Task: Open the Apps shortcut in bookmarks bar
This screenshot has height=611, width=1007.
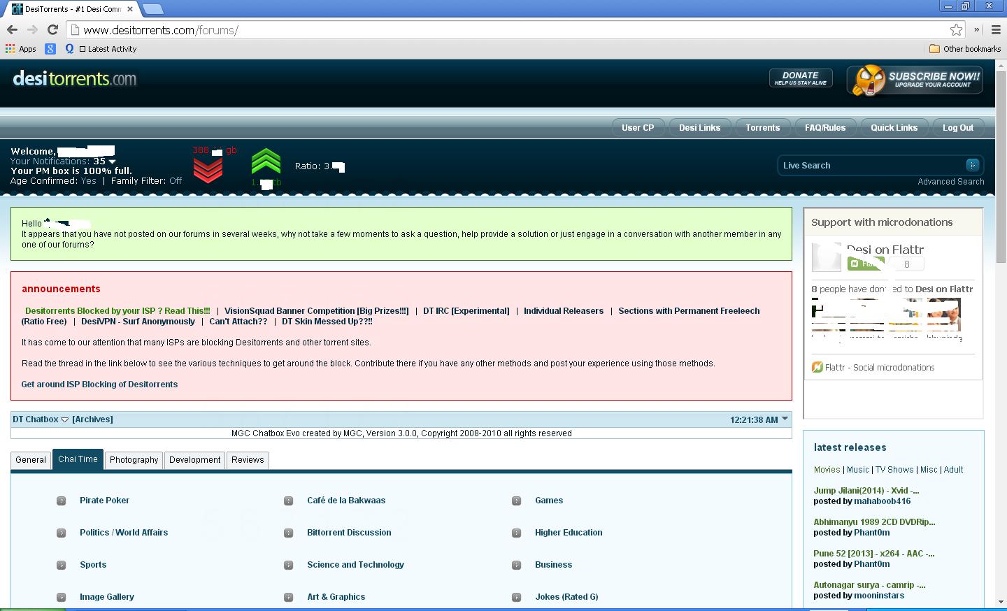Action: click(21, 49)
